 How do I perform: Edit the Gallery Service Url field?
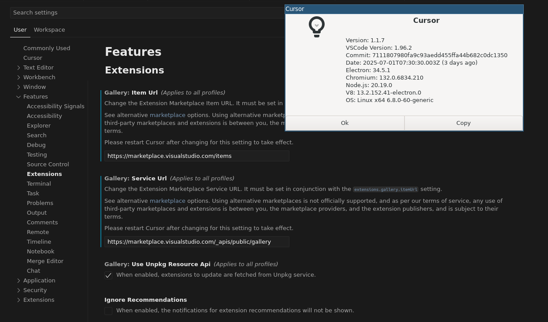tap(196, 242)
